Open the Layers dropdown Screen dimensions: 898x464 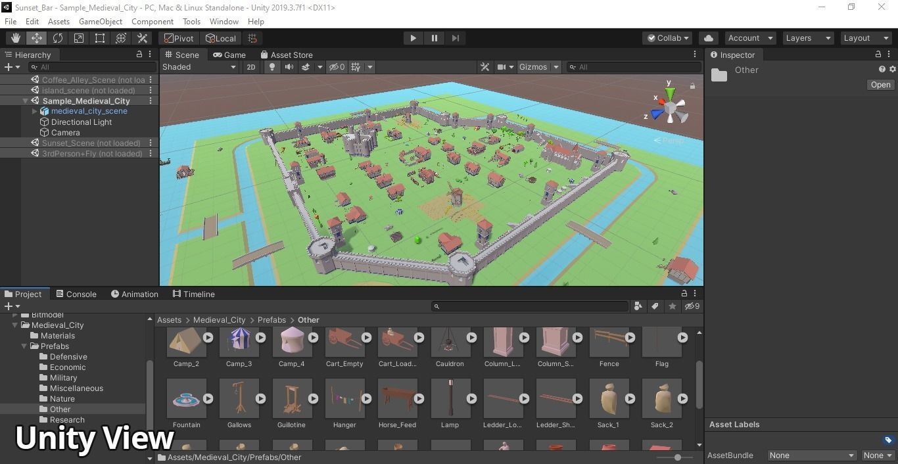808,38
